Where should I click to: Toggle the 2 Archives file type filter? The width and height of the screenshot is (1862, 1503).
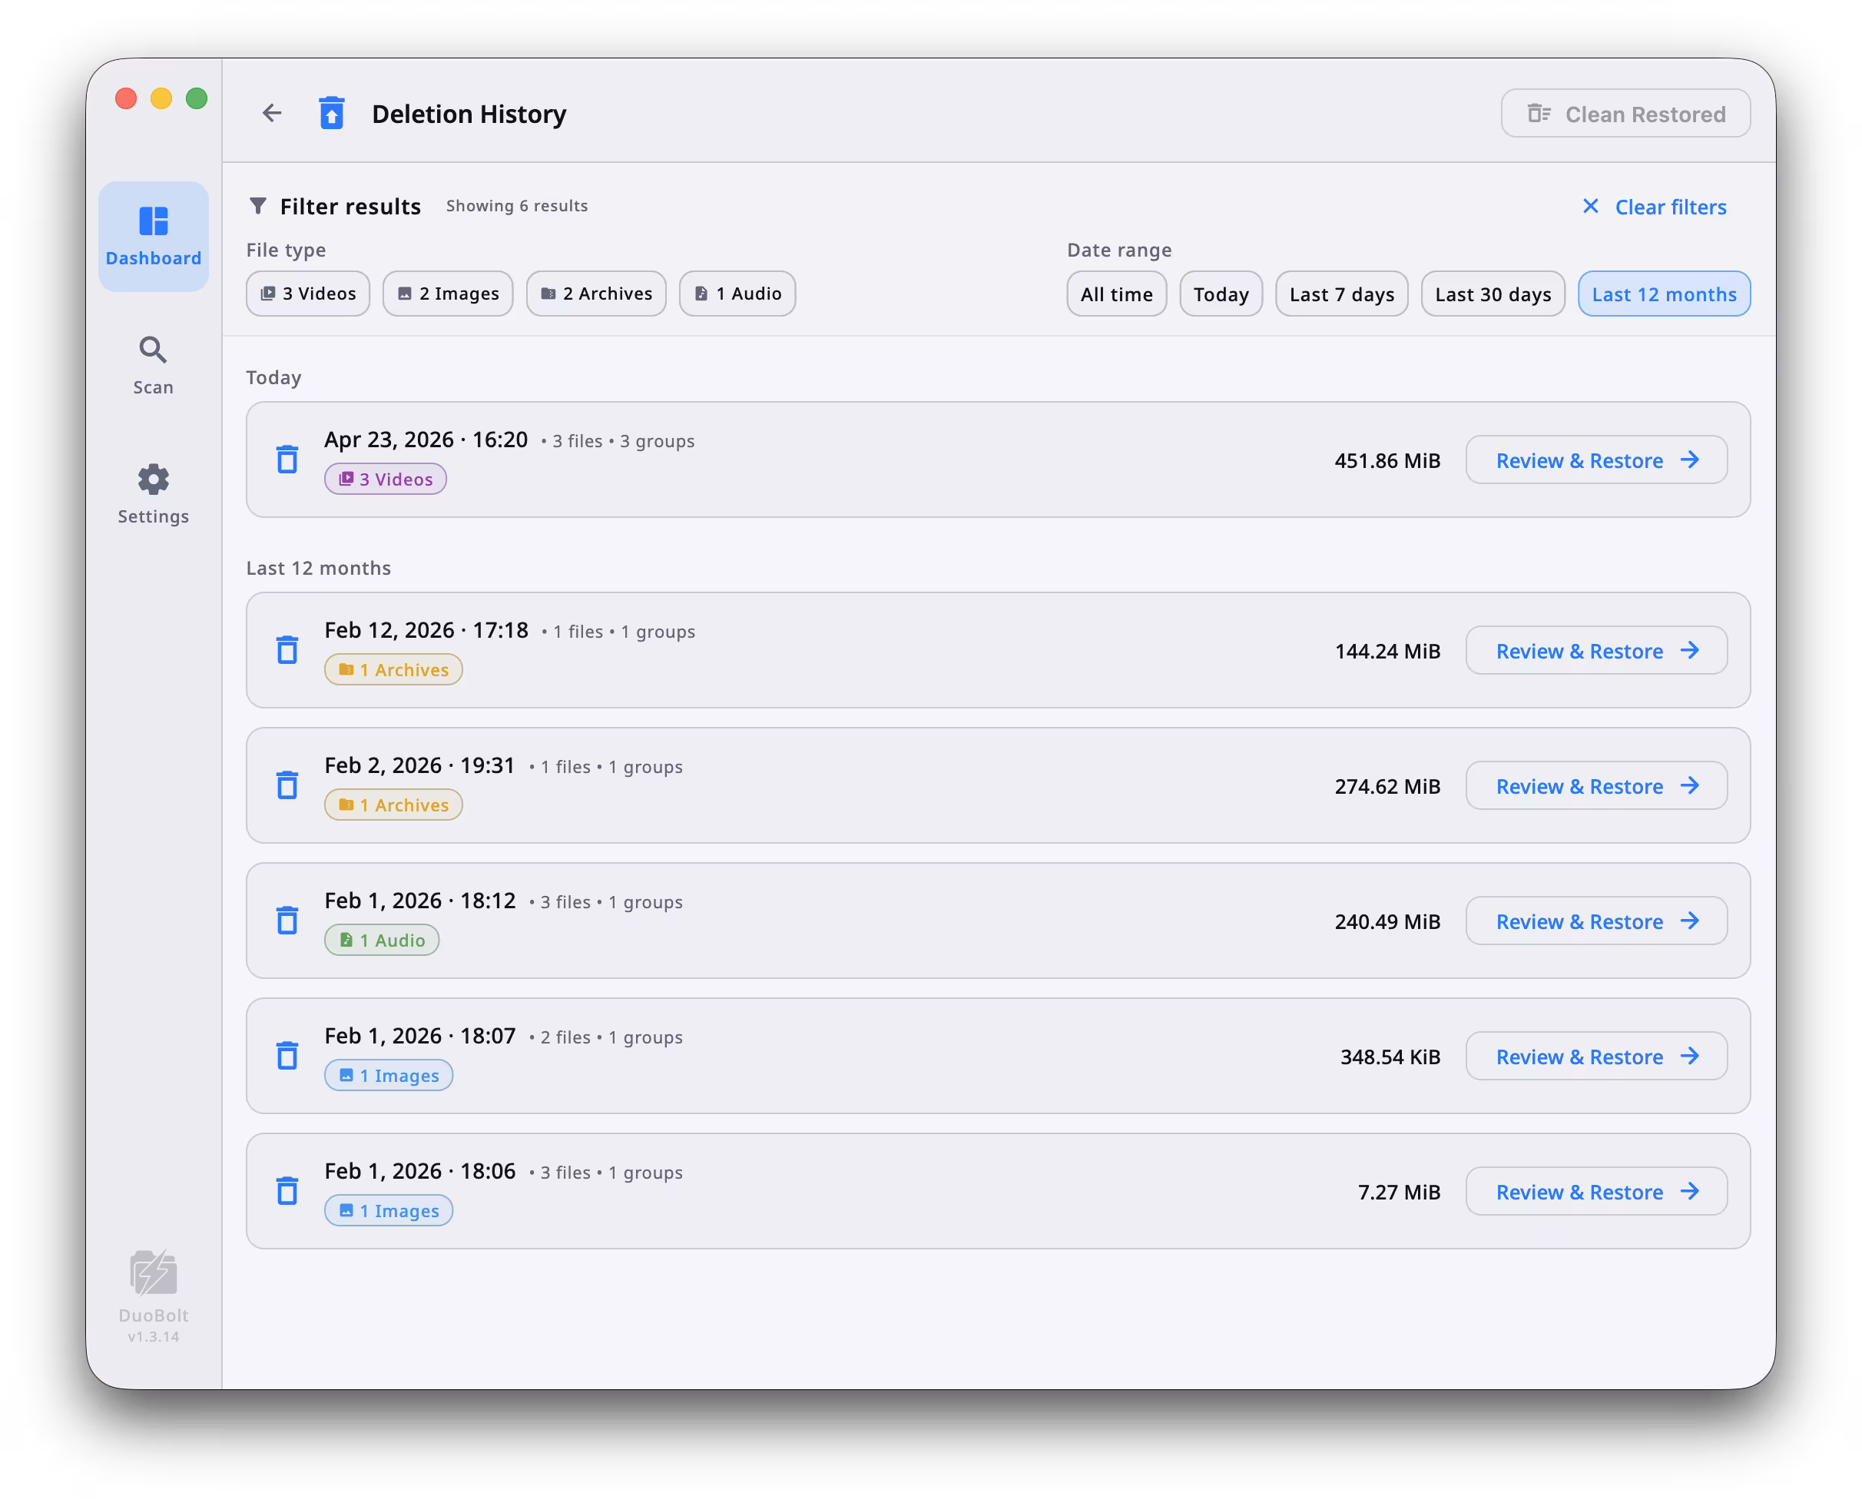point(595,294)
